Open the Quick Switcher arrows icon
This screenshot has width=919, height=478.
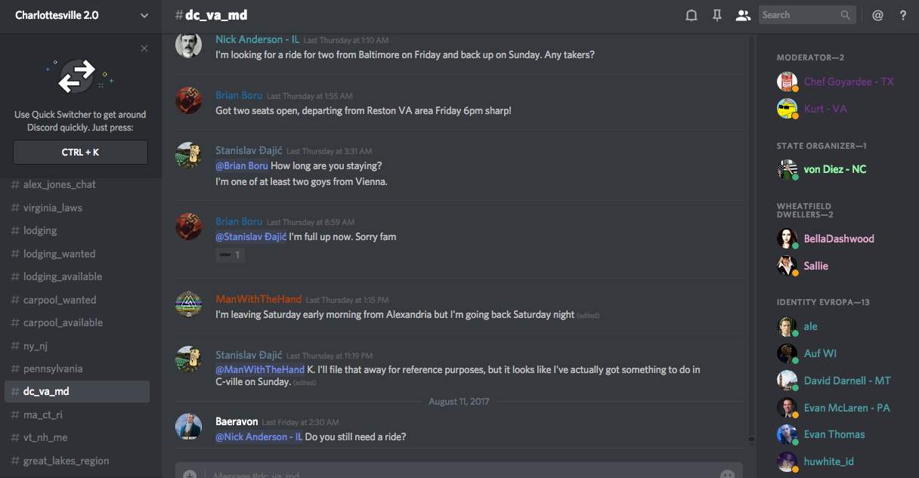pyautogui.click(x=77, y=76)
